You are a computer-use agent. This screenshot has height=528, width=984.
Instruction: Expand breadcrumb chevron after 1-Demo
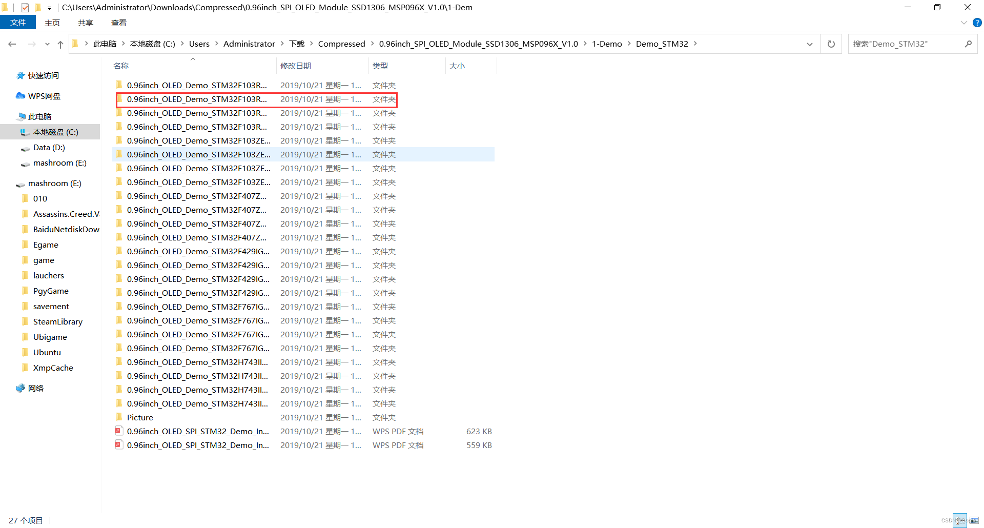[x=629, y=44]
